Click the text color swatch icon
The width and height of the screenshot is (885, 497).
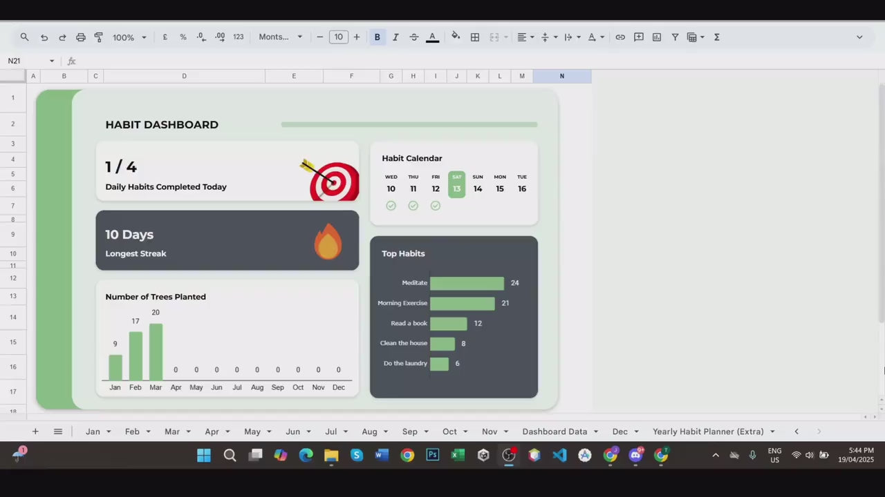pyautogui.click(x=432, y=37)
